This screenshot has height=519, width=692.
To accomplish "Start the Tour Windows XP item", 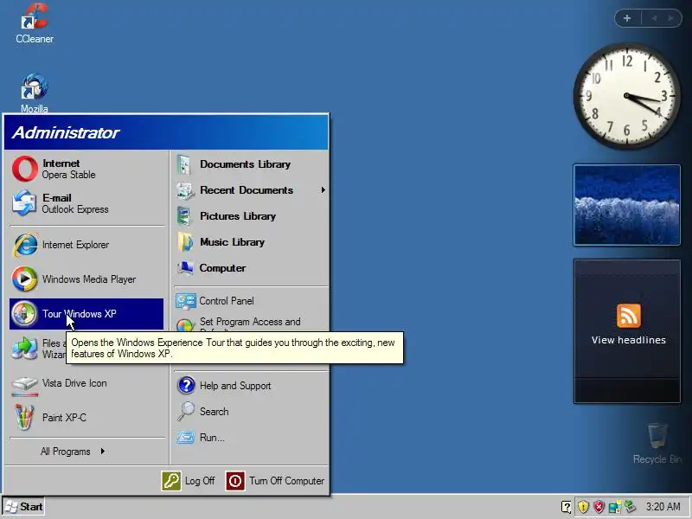I will point(86,314).
